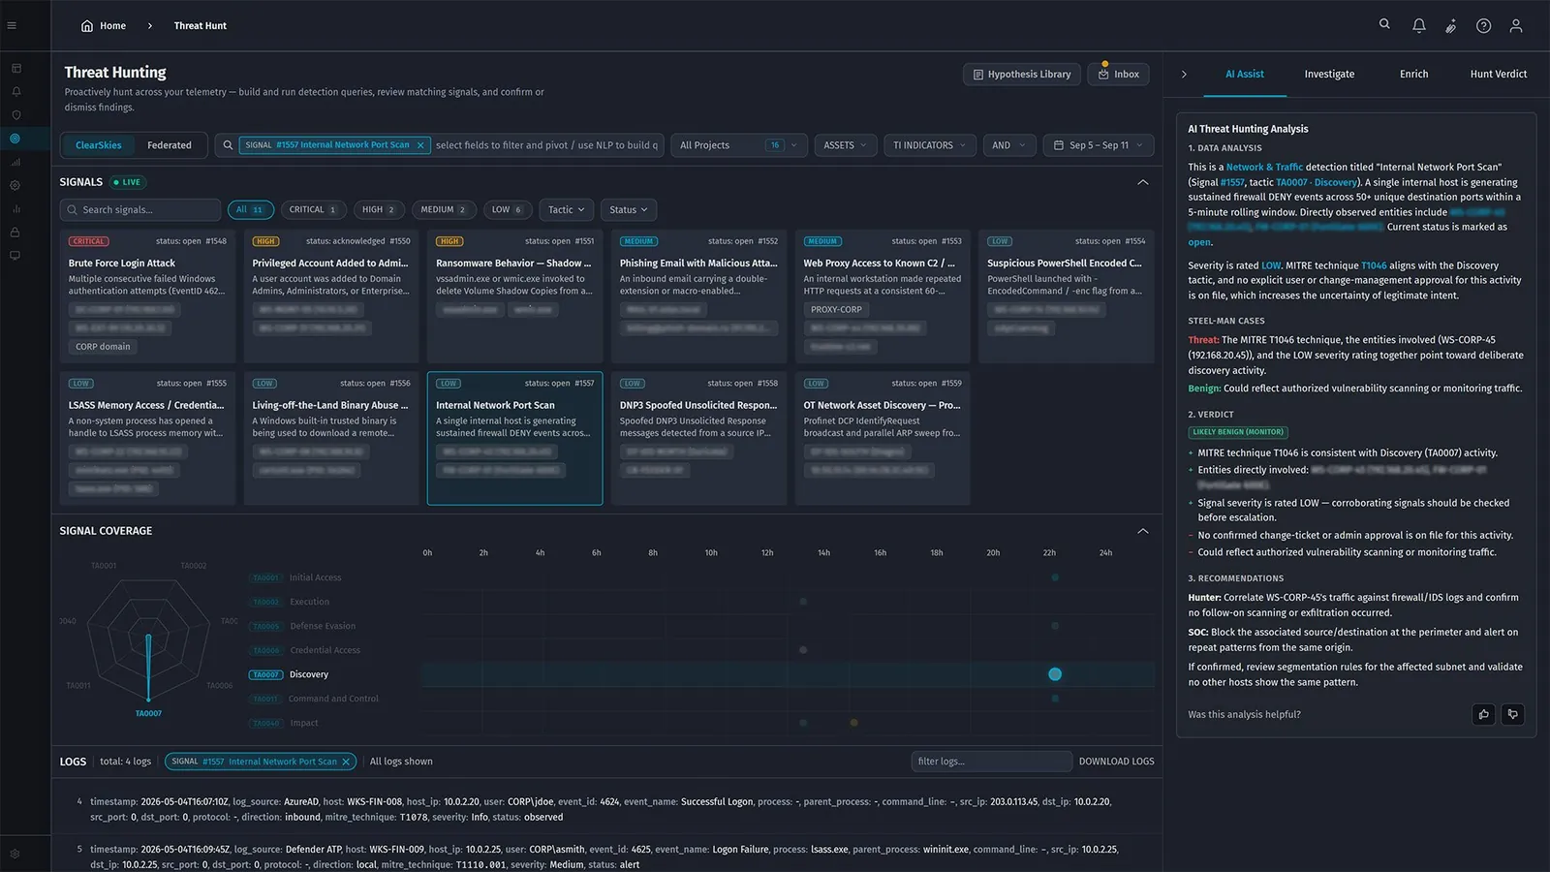Open the bar chart reports sidebar icon
The height and width of the screenshot is (872, 1550).
(x=15, y=208)
